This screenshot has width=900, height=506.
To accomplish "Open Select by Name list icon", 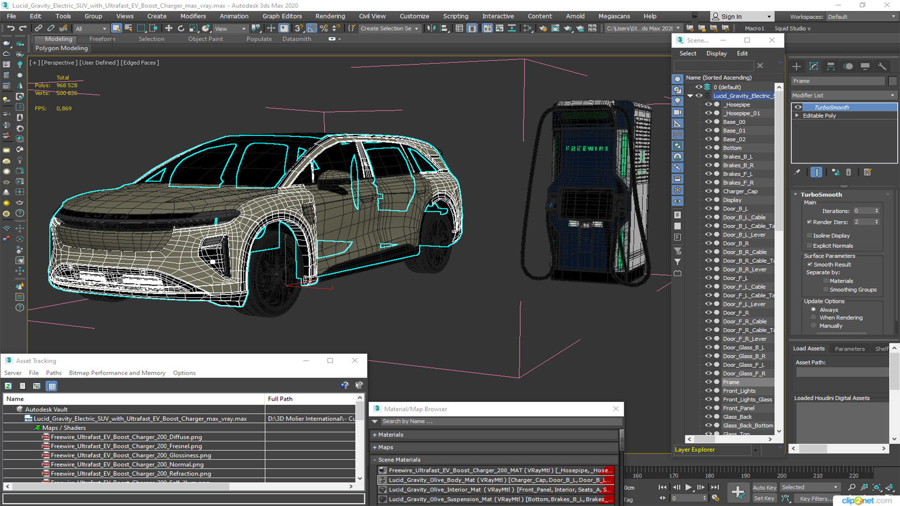I will pyautogui.click(x=128, y=28).
